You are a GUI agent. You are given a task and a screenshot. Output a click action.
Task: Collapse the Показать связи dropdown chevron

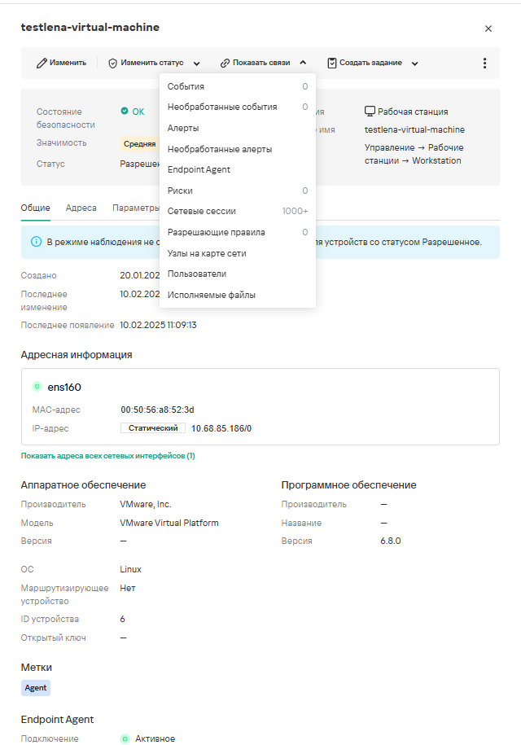[303, 63]
